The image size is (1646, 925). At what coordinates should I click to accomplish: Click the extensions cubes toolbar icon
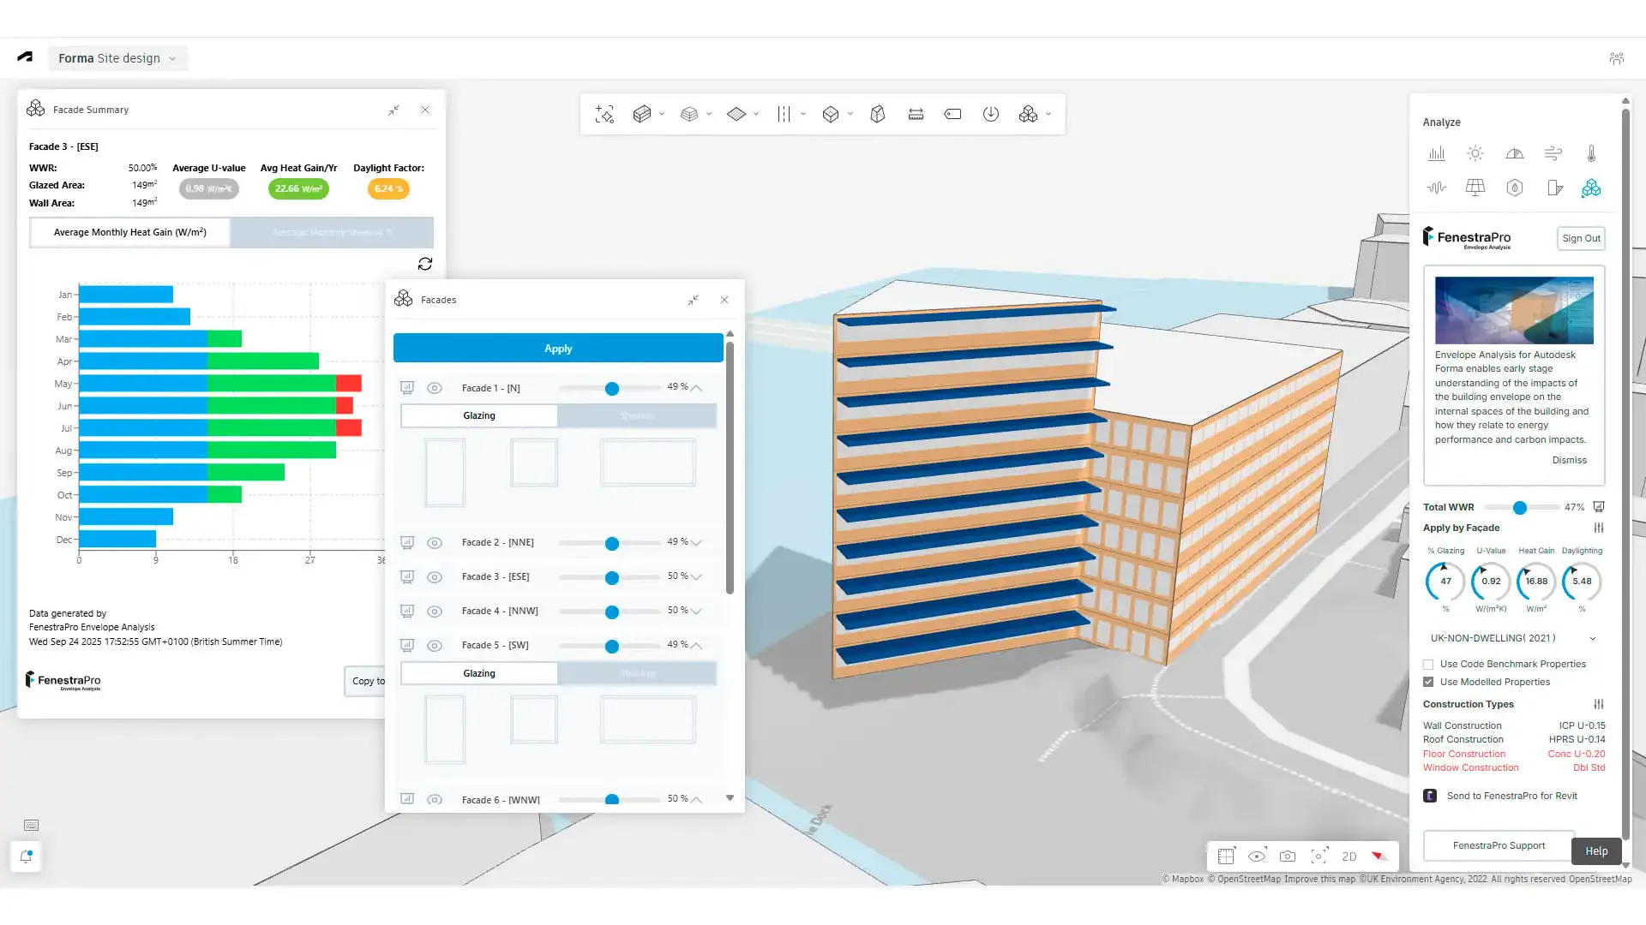pyautogui.click(x=1028, y=114)
